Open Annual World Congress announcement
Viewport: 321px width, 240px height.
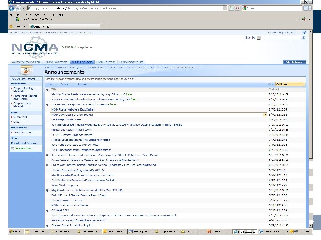(x=65, y=185)
